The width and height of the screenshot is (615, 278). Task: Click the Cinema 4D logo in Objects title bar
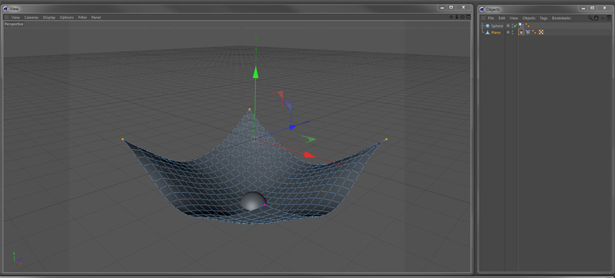482,9
